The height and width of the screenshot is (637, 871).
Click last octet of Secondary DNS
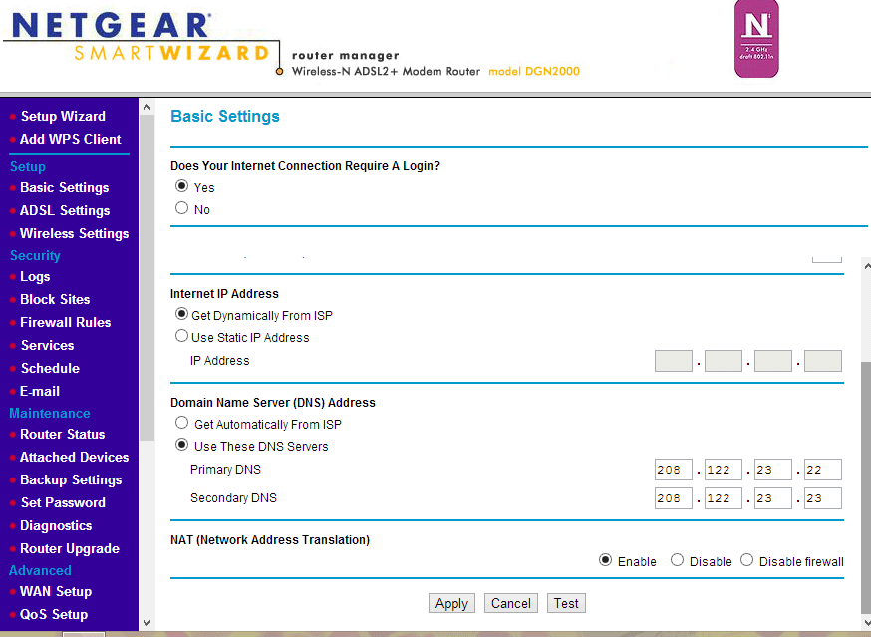(822, 498)
